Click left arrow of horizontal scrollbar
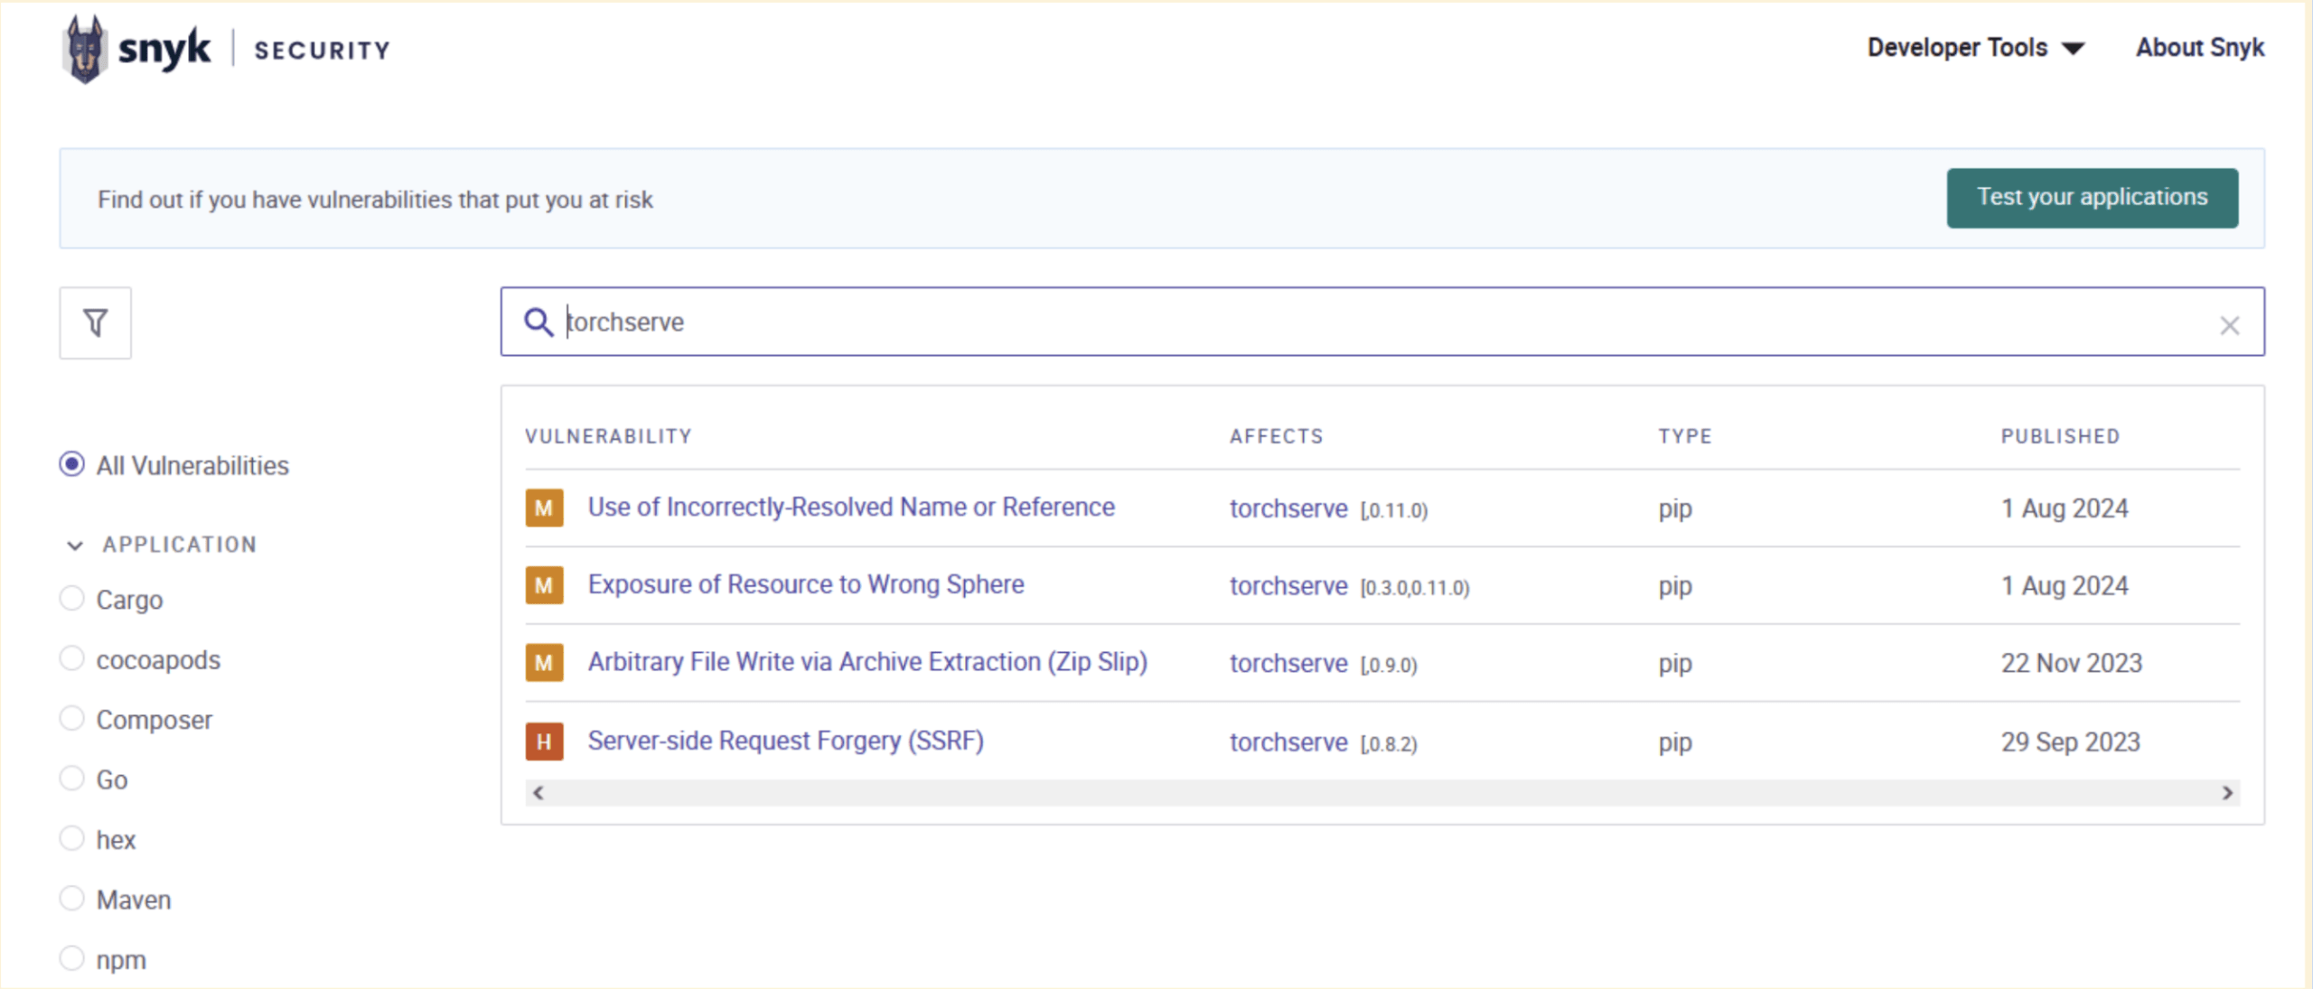The image size is (2313, 989). coord(538,793)
